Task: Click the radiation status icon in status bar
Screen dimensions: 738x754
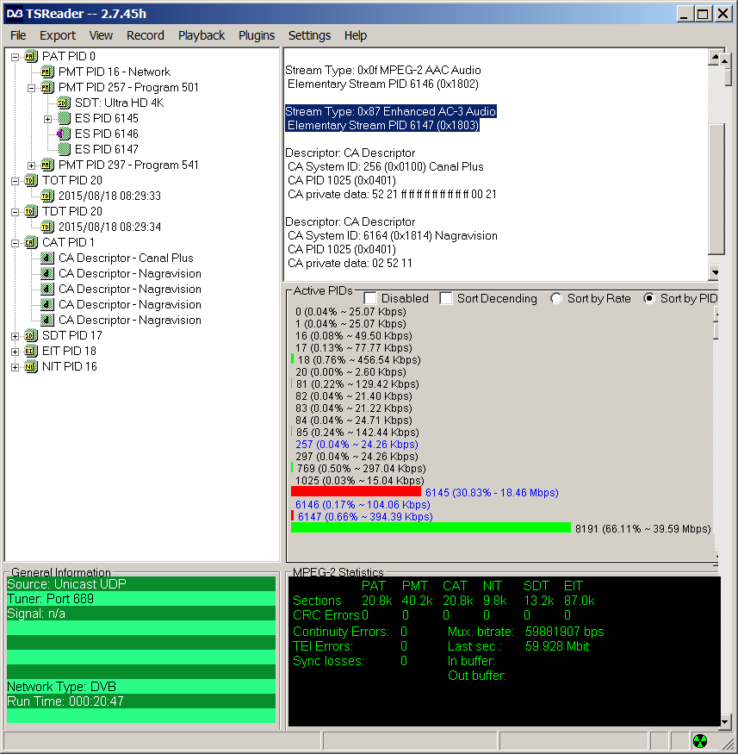Action: (x=702, y=741)
